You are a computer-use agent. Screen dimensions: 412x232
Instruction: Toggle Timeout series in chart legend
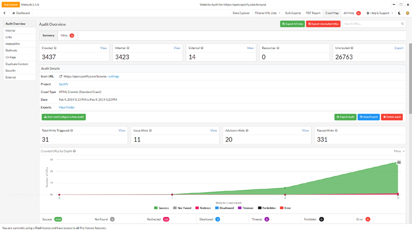[245, 208]
